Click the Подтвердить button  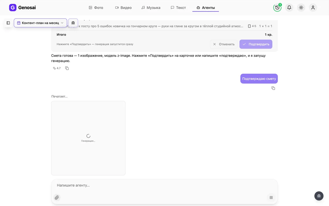pos(256,44)
